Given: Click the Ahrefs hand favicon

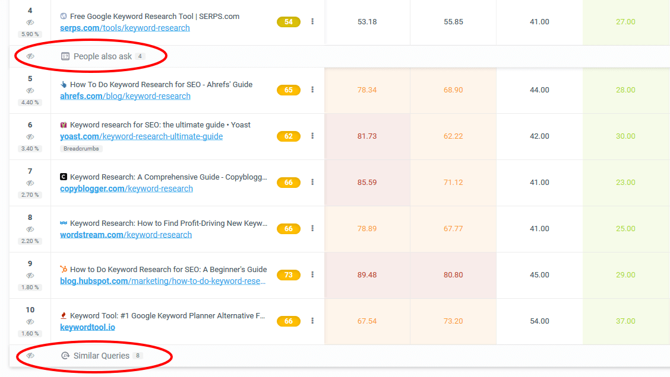Looking at the screenshot, I should pos(63,84).
